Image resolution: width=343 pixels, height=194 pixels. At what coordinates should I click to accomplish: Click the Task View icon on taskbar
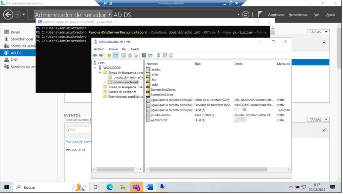coord(96,187)
